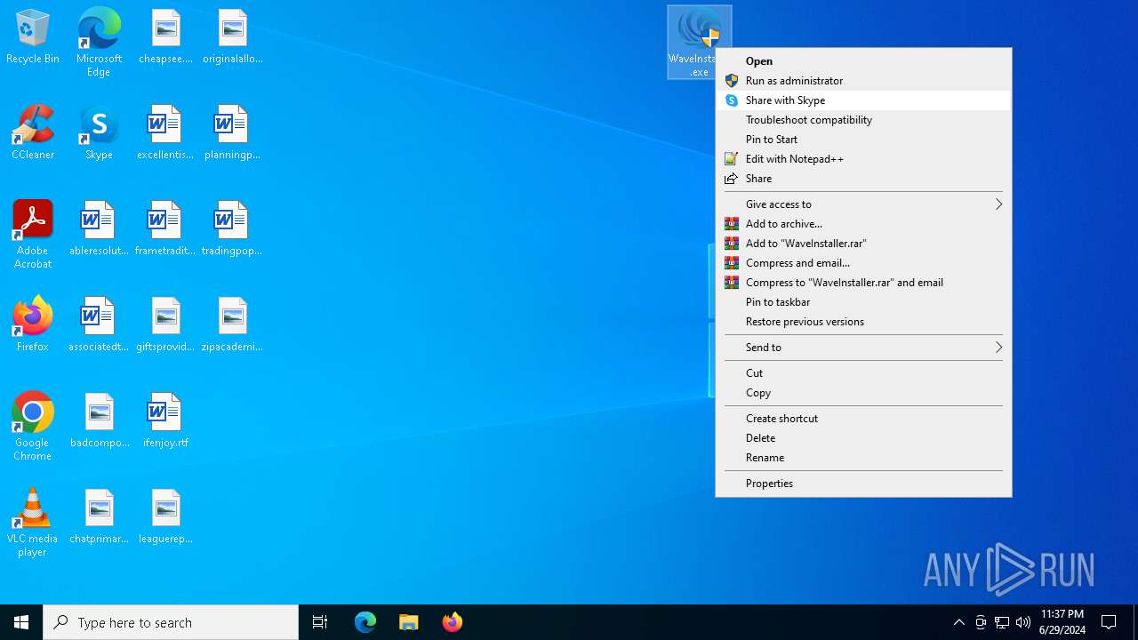Screen dimensions: 1138x640
Task: Select the Google Chrome desktop icon
Action: coord(33,427)
